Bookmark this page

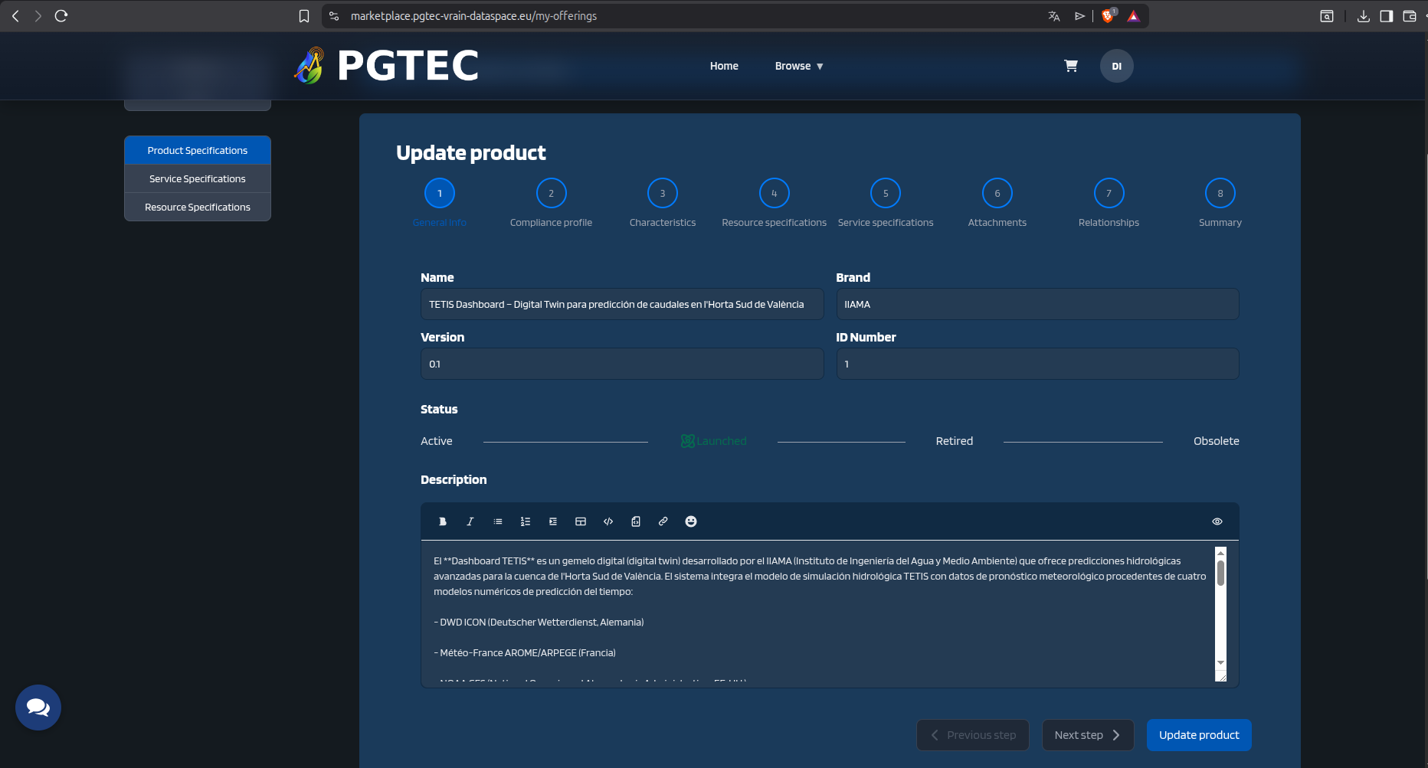[x=304, y=16]
